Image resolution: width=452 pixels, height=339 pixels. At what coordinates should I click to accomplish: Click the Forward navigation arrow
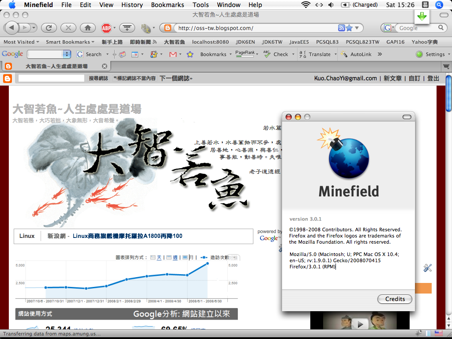[x=25, y=28]
